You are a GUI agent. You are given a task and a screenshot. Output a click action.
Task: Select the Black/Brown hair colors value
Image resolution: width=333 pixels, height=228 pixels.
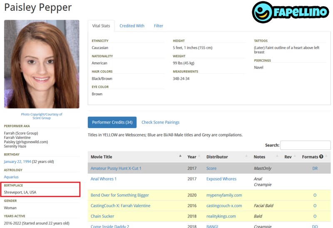coord(102,79)
